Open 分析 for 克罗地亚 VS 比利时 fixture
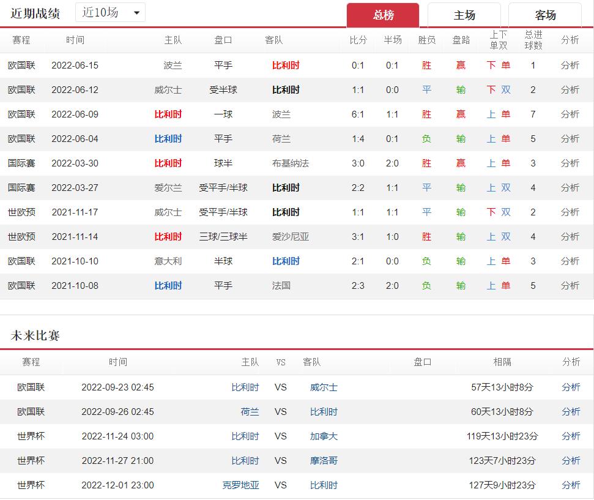 [571, 485]
